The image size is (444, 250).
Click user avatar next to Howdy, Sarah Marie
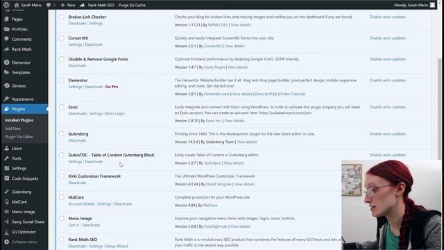click(432, 5)
